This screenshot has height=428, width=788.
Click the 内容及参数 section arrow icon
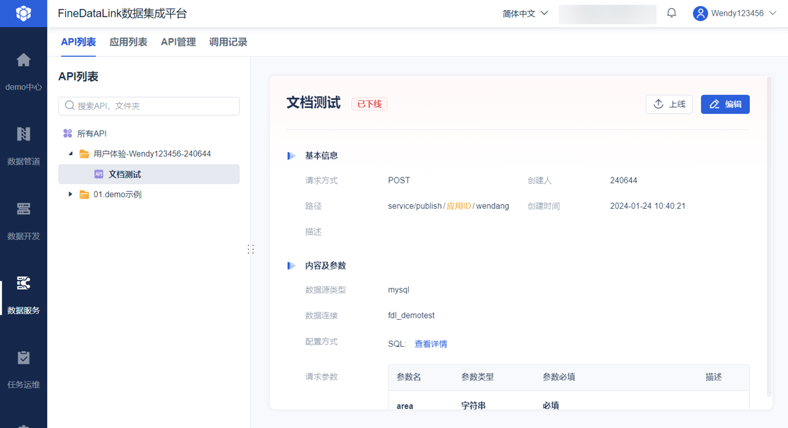click(x=292, y=266)
